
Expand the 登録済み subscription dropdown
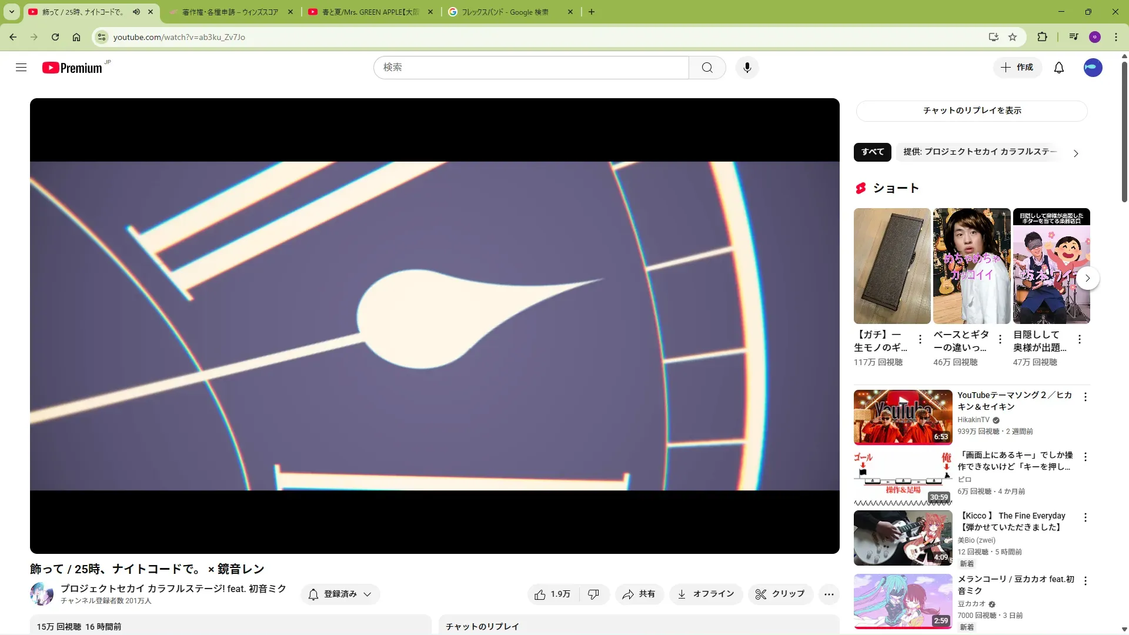point(340,594)
